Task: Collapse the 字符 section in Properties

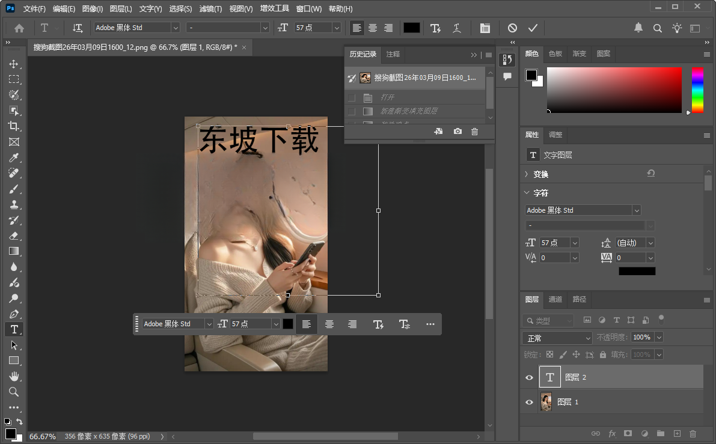Action: [x=527, y=193]
